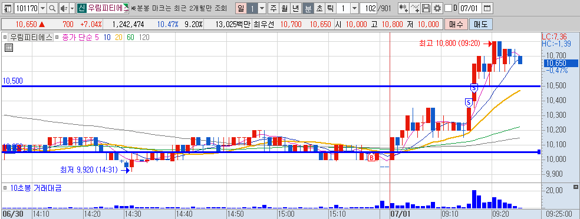Viewport: 580px width, 219px height.
Task: Select 일 daily chart period
Action: click(241, 8)
